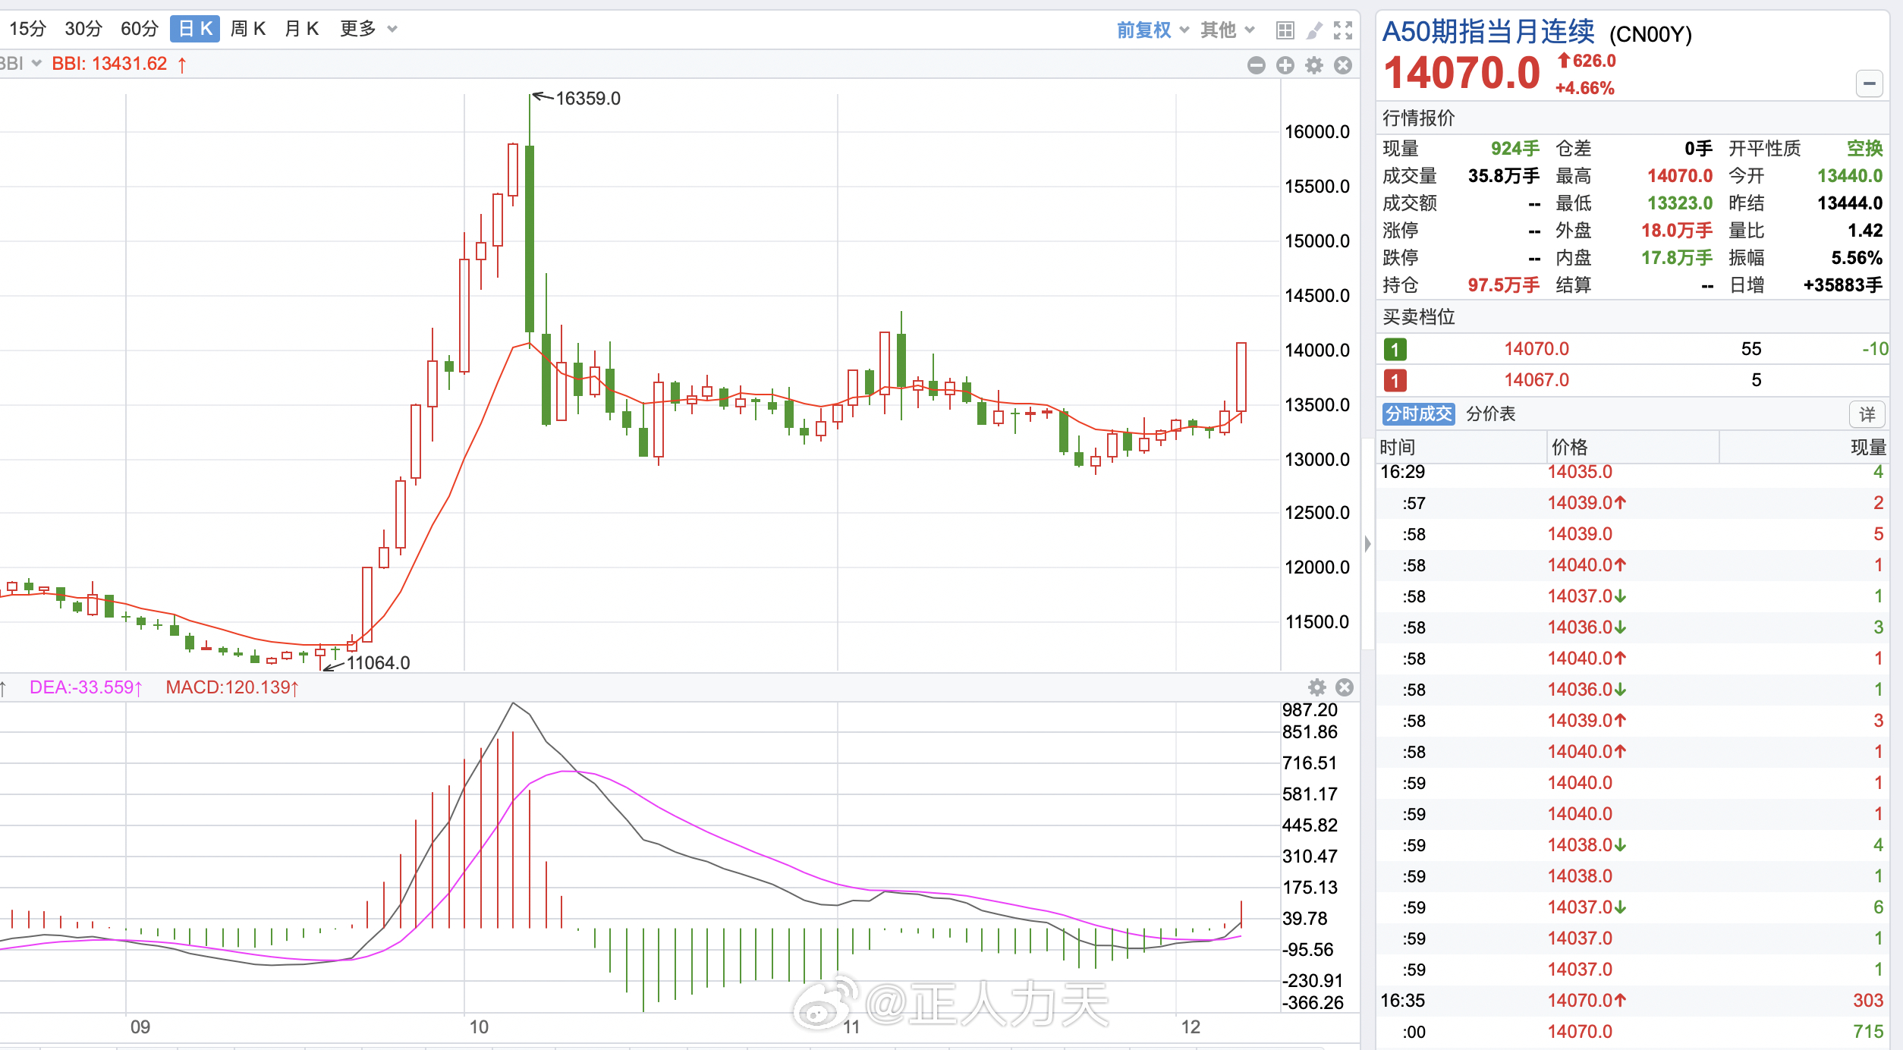1903x1050 pixels.
Task: Click the :57 trade row at 14039.0
Action: point(1631,503)
